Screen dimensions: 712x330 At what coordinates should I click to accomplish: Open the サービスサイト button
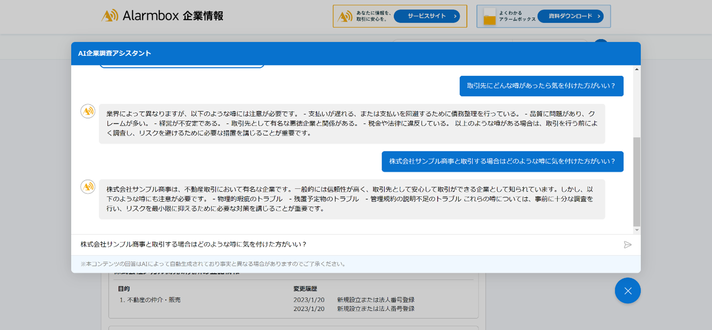pos(427,16)
